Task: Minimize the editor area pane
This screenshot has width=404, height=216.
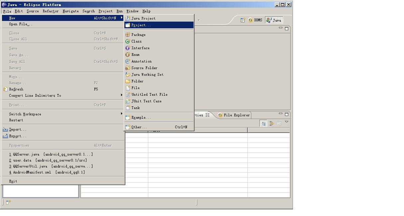Action: tap(281, 28)
